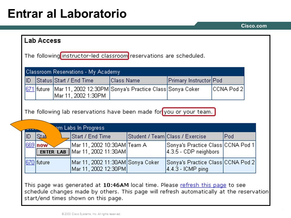Open reservation ID 671 link
This screenshot has height=218, width=291.
pos(30,89)
